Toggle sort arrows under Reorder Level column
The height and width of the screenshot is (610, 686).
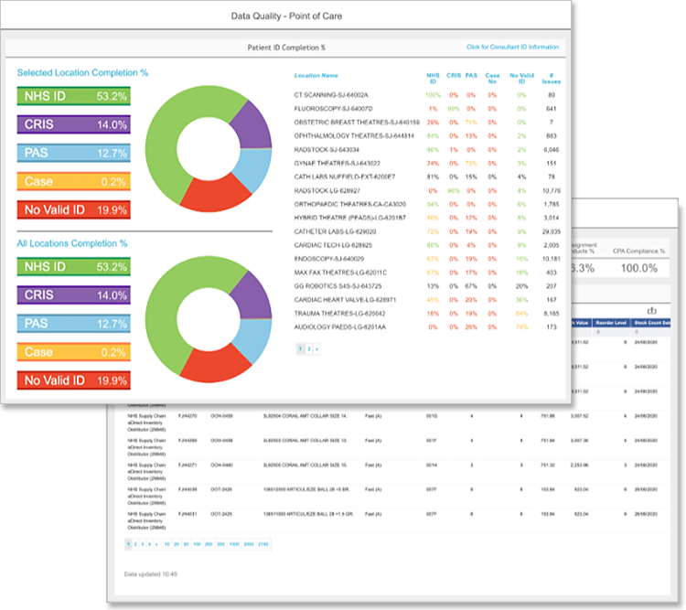[x=598, y=332]
